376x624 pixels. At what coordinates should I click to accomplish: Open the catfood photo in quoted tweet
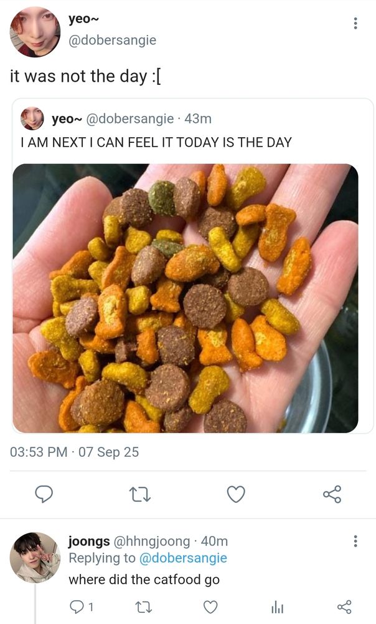(186, 298)
